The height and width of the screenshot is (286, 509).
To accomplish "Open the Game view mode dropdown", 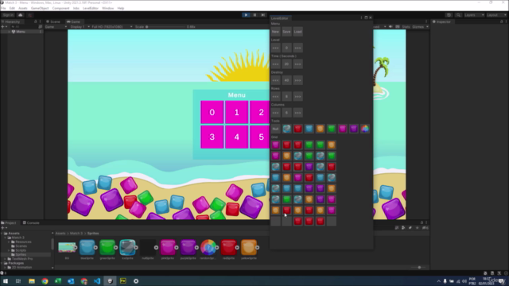I will [x=56, y=27].
